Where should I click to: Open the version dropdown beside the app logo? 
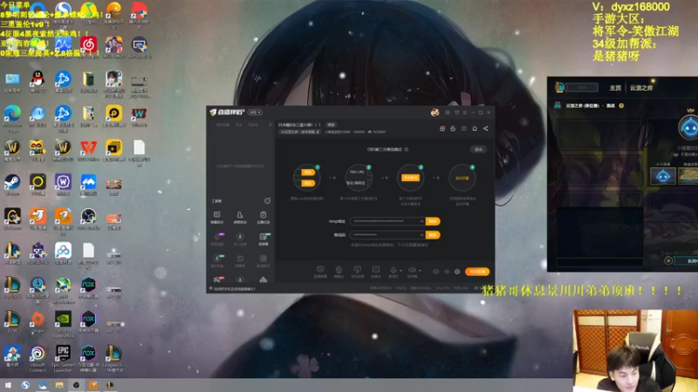255,112
